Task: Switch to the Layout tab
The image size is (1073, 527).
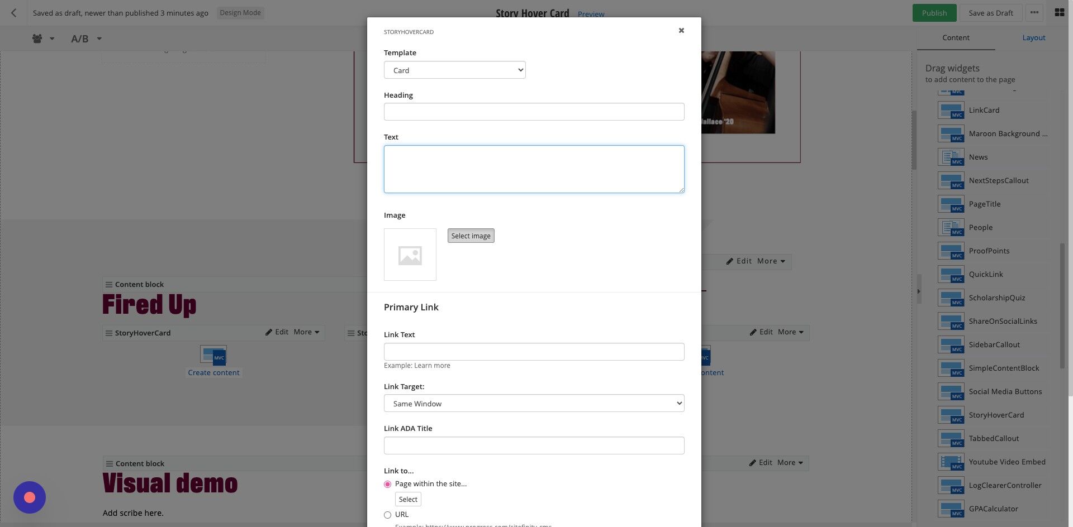Action: point(1034,38)
